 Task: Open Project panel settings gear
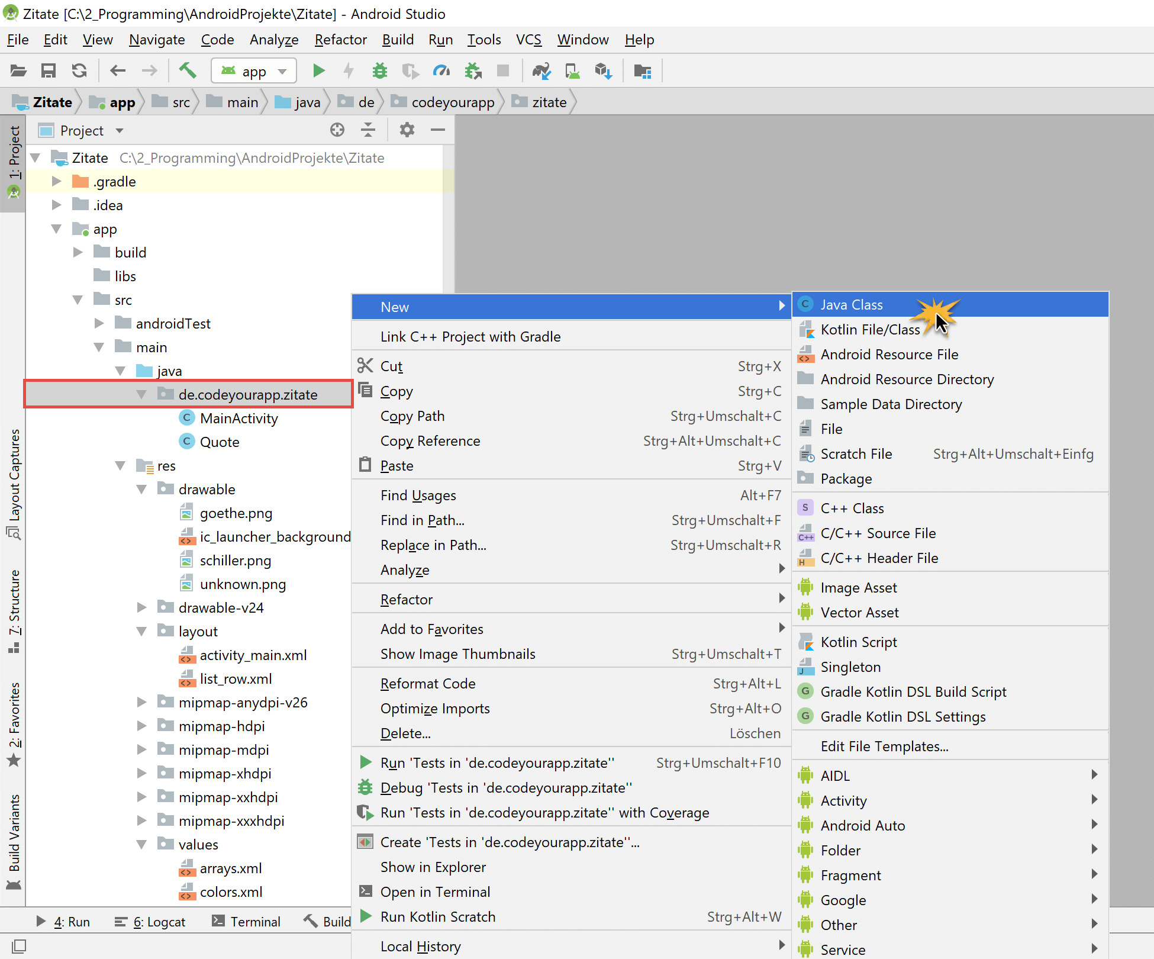407,130
